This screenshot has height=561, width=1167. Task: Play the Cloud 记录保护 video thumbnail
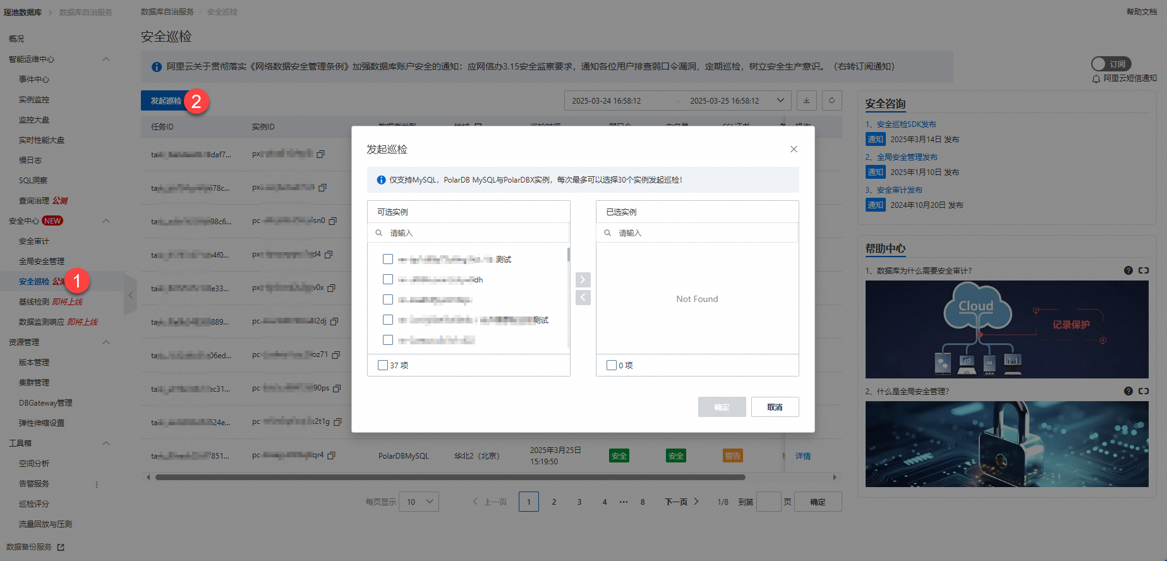pos(1007,329)
